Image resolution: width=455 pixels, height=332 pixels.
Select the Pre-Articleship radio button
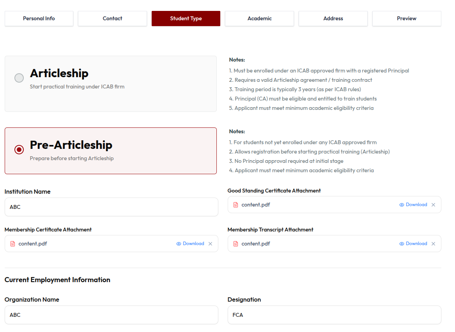coord(19,150)
